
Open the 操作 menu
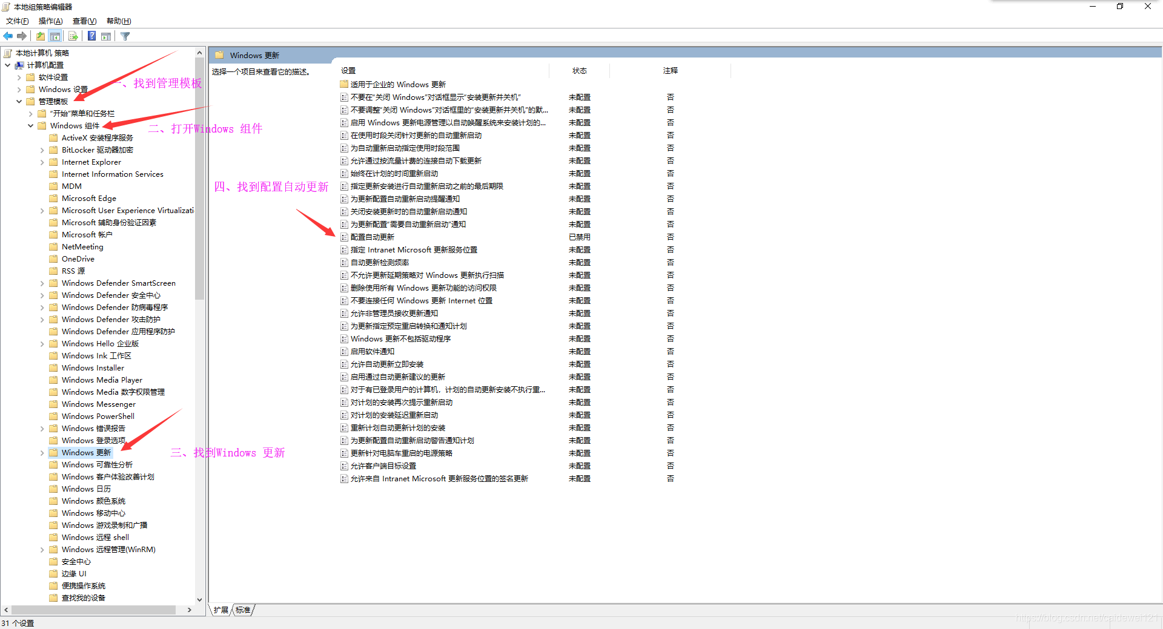click(x=50, y=21)
